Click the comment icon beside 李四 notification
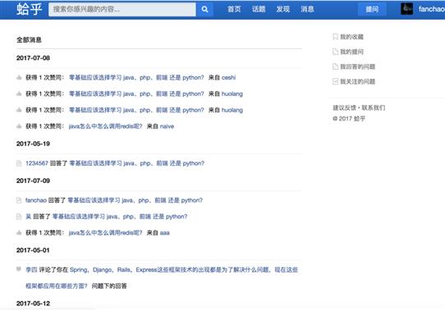The width and height of the screenshot is (445, 311). point(19,269)
